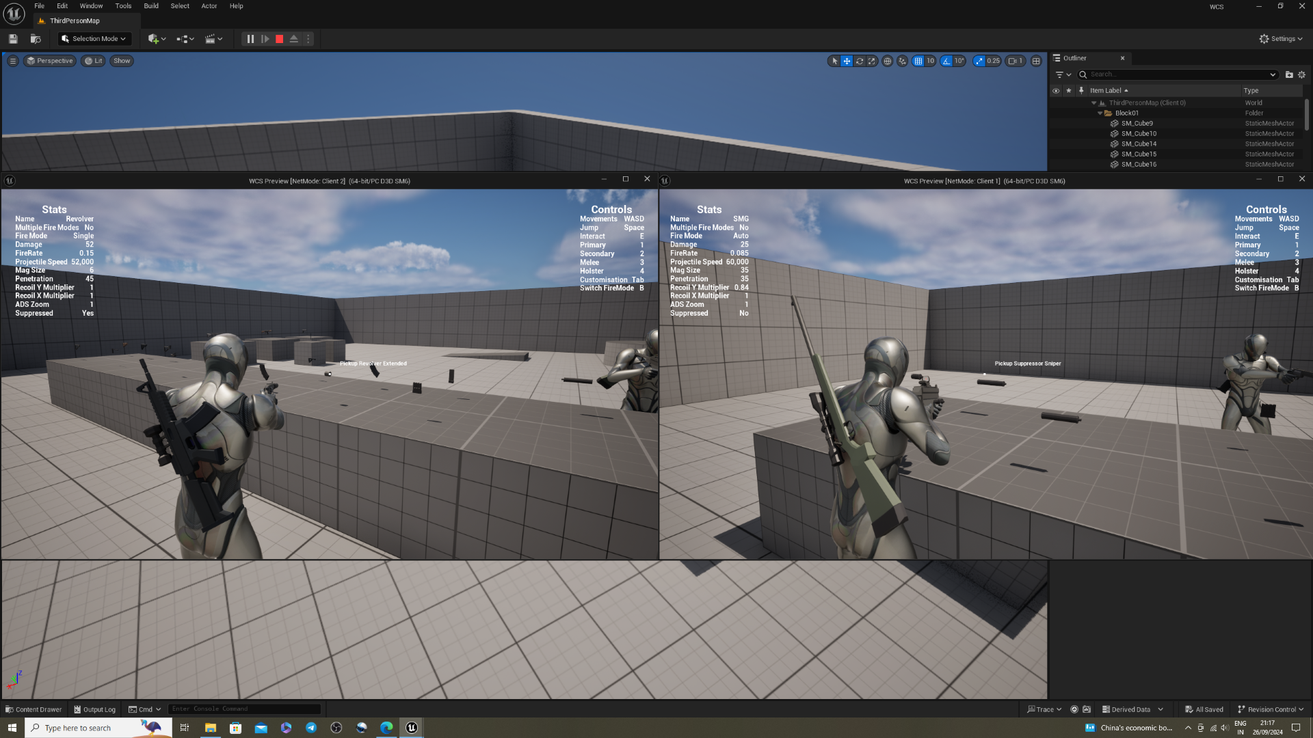
Task: Close the Outliner tab
Action: [1122, 58]
